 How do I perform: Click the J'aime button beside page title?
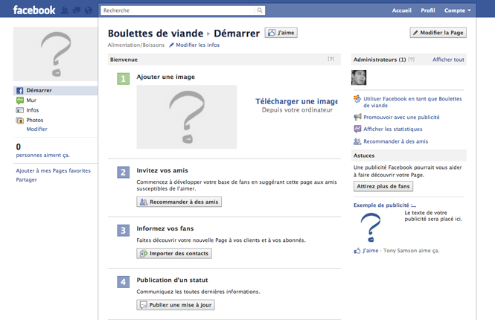click(281, 33)
